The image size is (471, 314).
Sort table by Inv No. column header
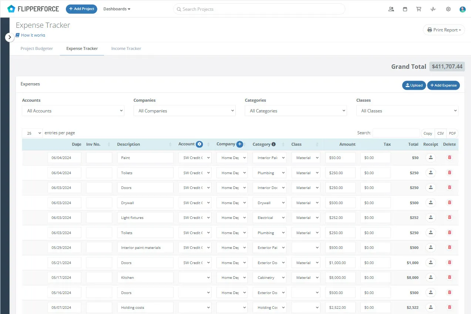[x=98, y=144]
